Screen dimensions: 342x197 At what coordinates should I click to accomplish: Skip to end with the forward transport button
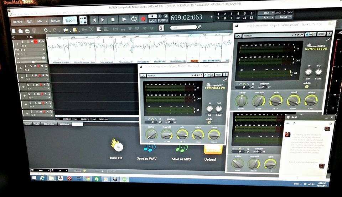pos(103,20)
